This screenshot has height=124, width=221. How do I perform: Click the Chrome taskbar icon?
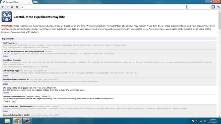17,121
